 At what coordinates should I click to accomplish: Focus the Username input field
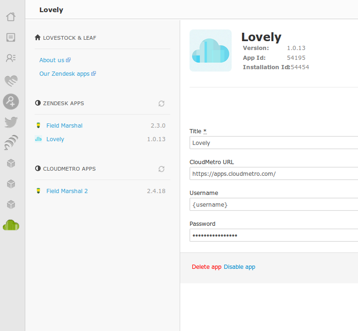pos(274,204)
